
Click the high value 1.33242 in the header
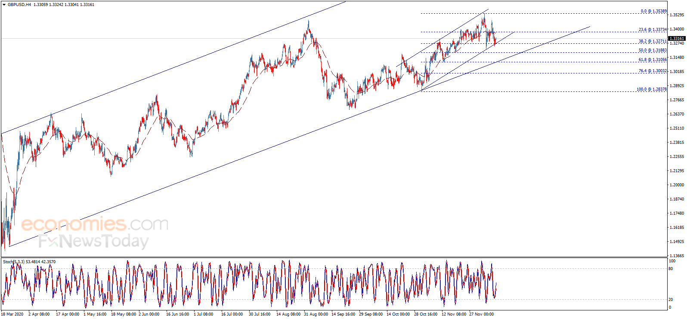[56, 5]
